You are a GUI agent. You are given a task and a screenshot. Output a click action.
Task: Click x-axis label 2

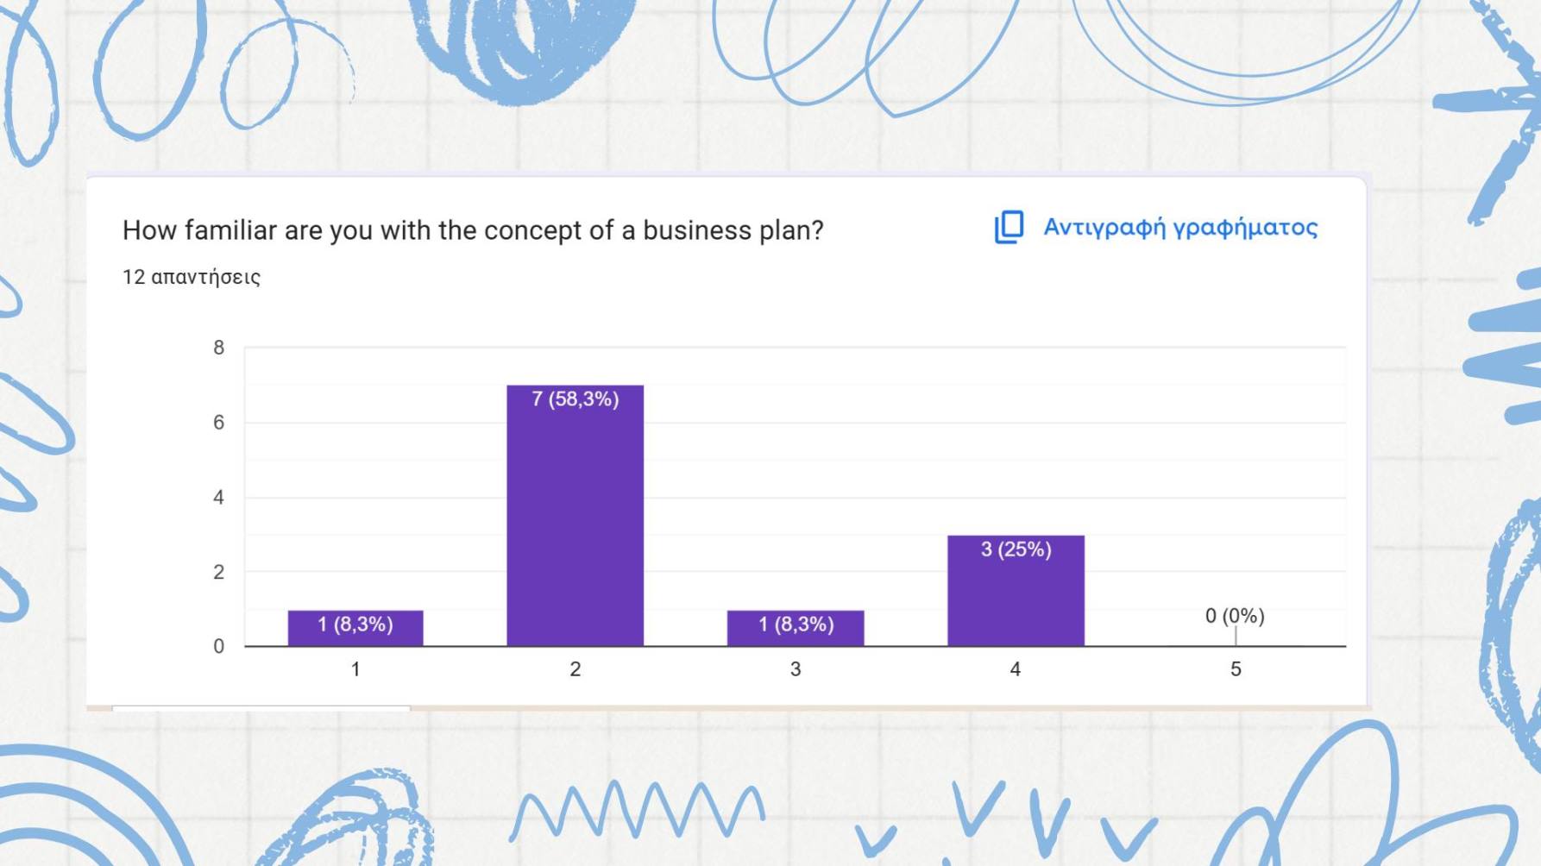[x=576, y=669]
